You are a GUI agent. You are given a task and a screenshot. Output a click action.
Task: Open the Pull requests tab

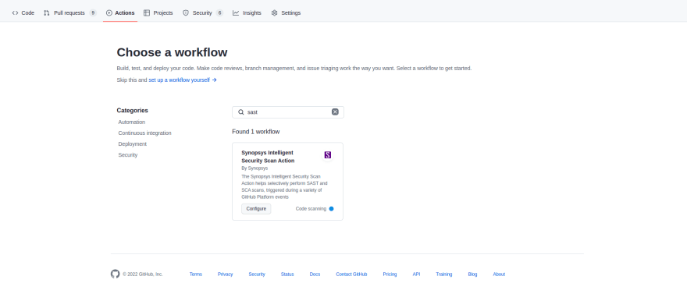pos(69,12)
